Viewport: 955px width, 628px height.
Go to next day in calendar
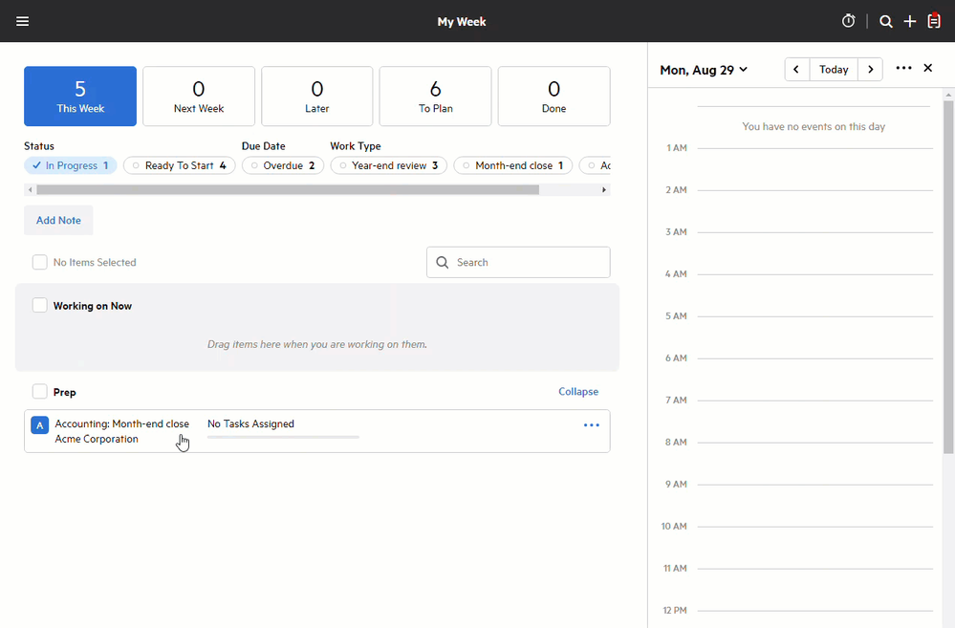pos(870,70)
